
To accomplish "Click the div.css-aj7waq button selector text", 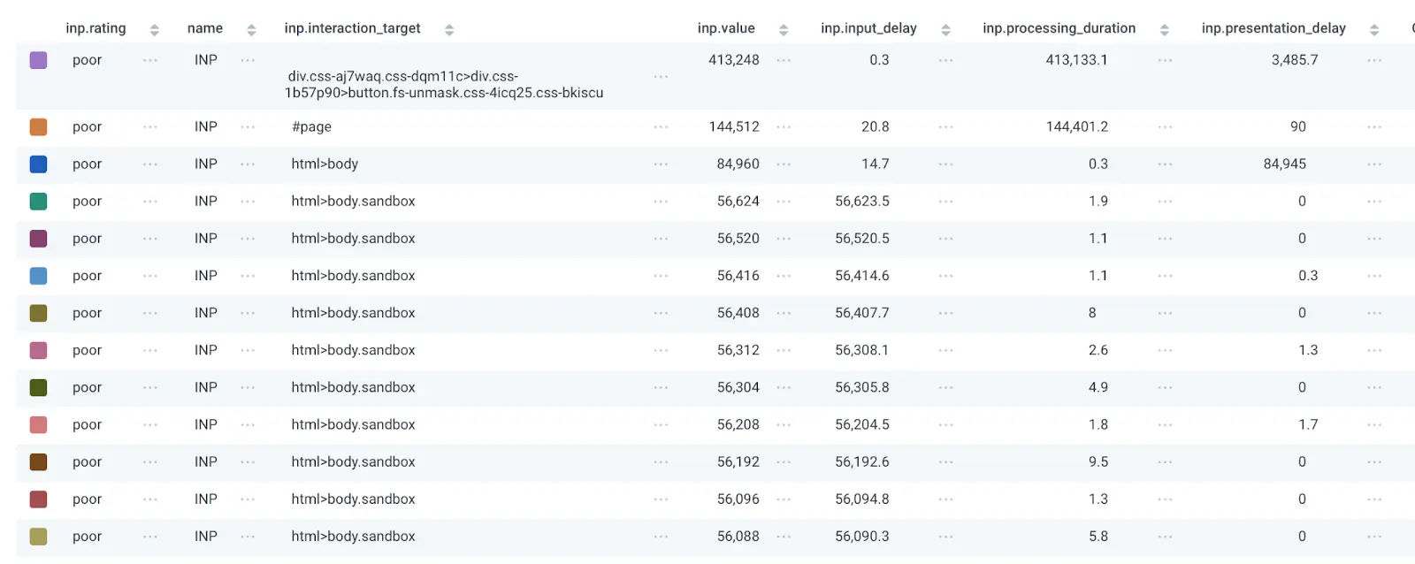I will pos(443,84).
